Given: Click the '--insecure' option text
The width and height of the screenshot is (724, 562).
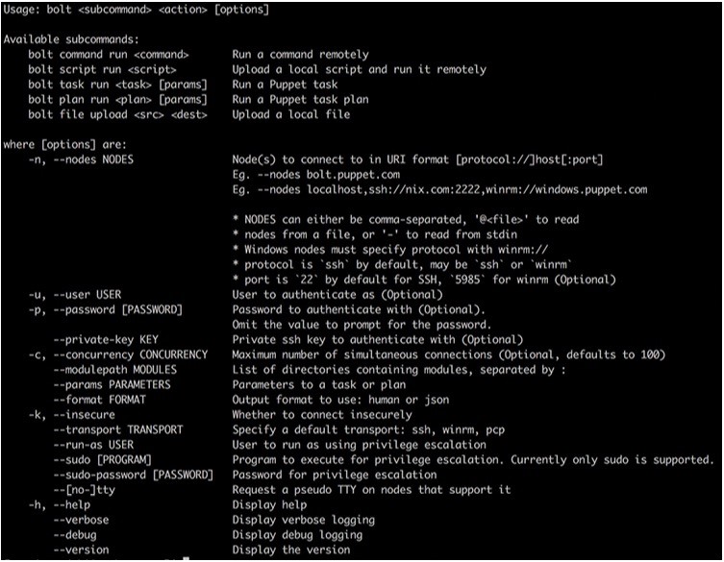Looking at the screenshot, I should [84, 415].
